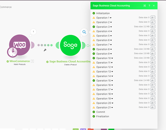Download output for Operation 1
Image resolution: width=166 pixels, height=130 pixels.
pyautogui.click(x=153, y=17)
